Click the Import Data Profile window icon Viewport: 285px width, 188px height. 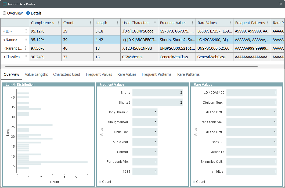tap(5, 4)
